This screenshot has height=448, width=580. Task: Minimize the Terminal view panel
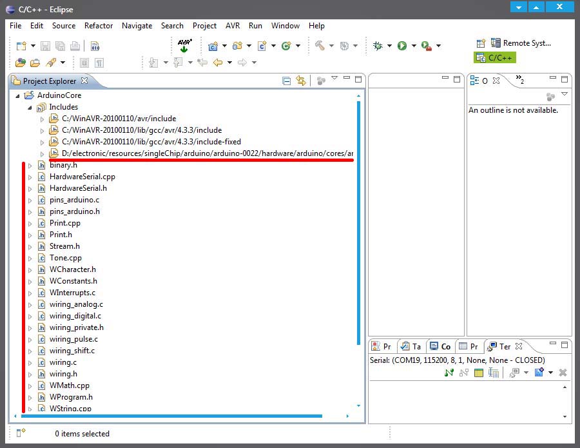pyautogui.click(x=553, y=344)
